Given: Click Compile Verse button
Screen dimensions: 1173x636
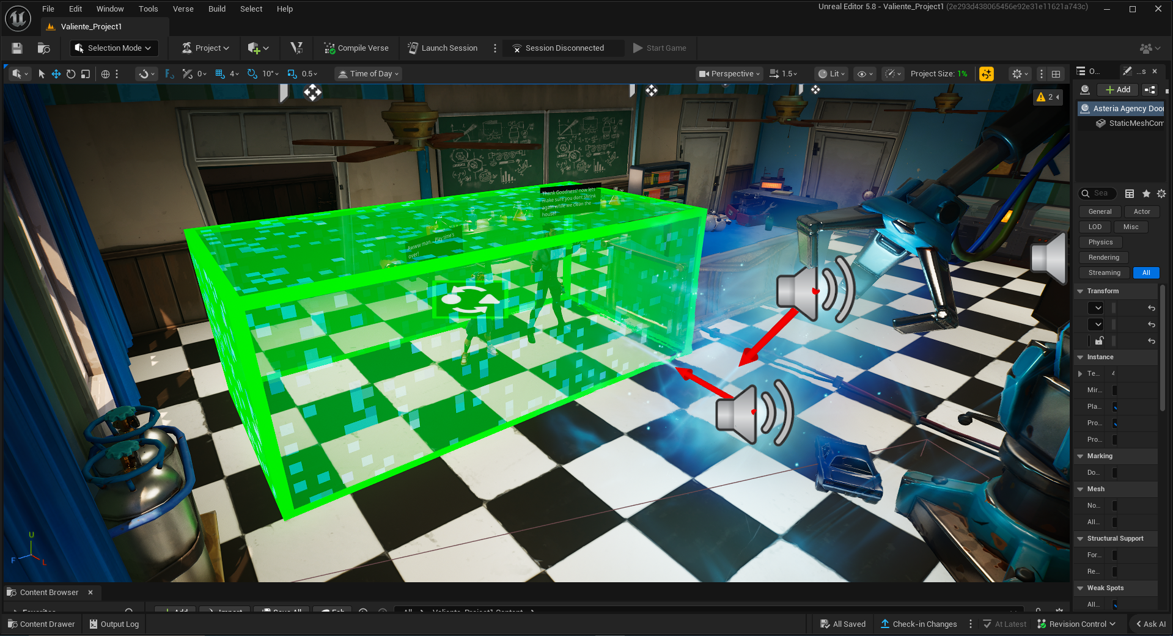Looking at the screenshot, I should point(356,48).
